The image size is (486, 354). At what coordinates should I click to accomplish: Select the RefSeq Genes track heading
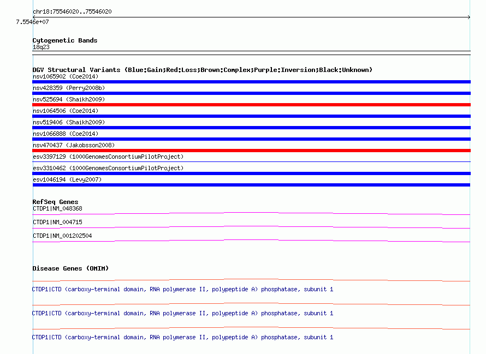(56, 202)
